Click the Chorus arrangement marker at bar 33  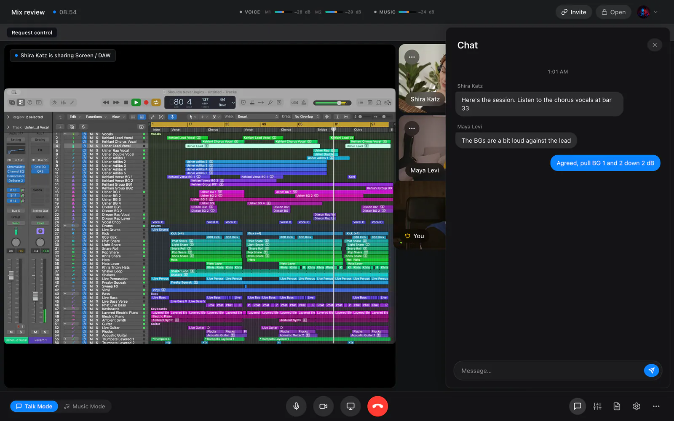(213, 130)
